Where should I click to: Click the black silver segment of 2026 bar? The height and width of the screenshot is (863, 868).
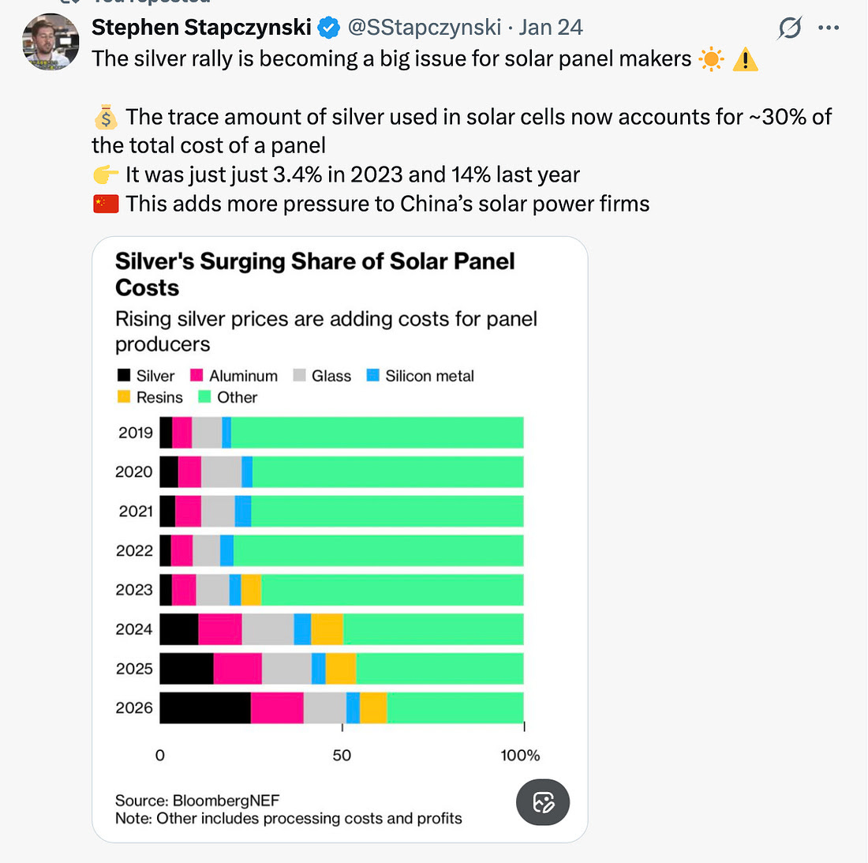tap(205, 707)
